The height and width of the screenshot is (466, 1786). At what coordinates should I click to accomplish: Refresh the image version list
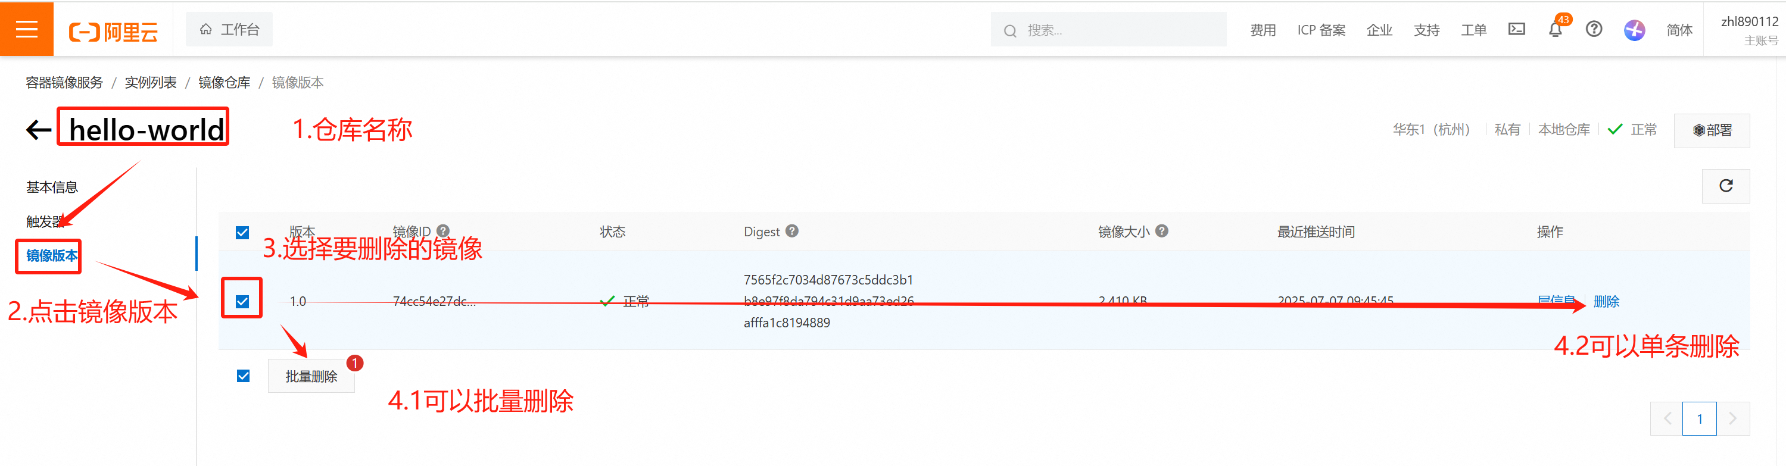[1726, 186]
